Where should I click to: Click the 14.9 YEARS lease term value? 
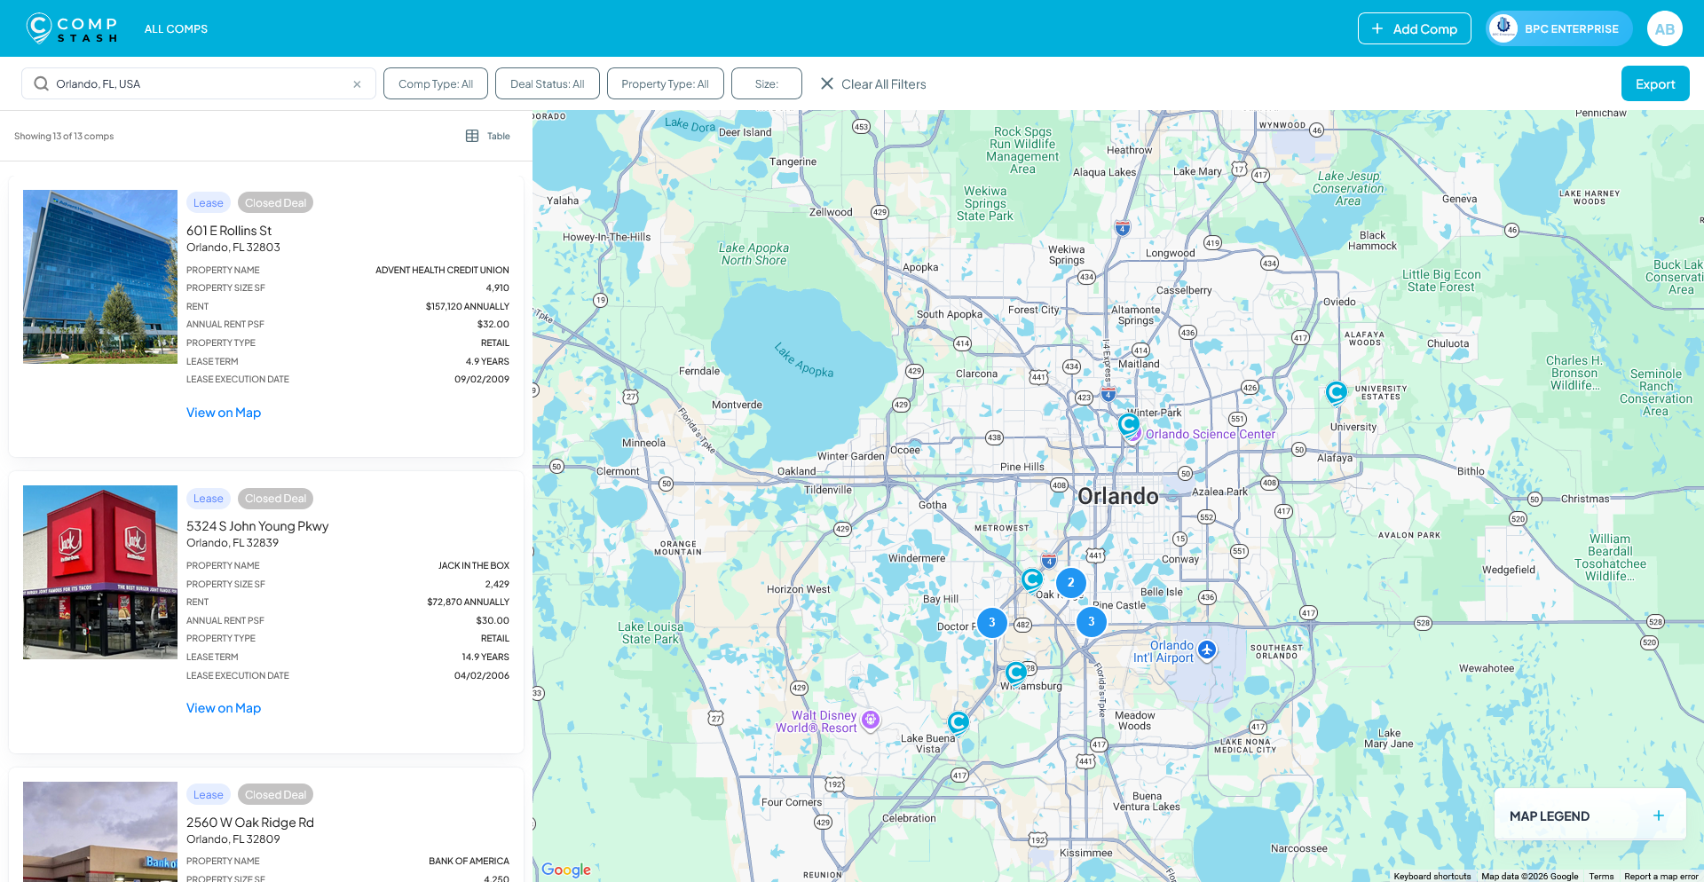(x=485, y=657)
